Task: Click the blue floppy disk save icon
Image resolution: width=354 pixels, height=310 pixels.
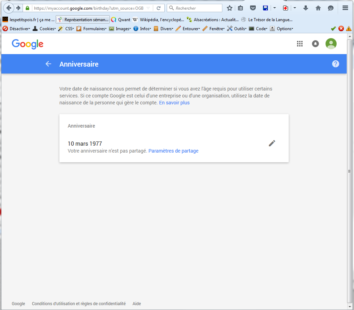Action: pos(265,8)
